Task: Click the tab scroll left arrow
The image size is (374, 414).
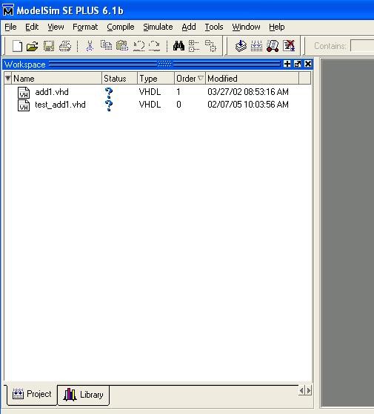Action: coord(301,390)
